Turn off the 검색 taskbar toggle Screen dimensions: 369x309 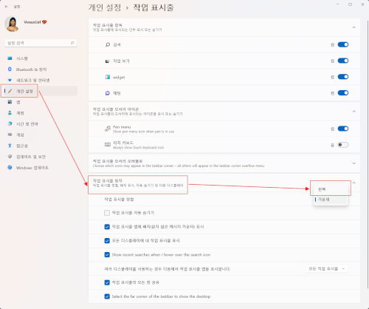click(x=343, y=44)
